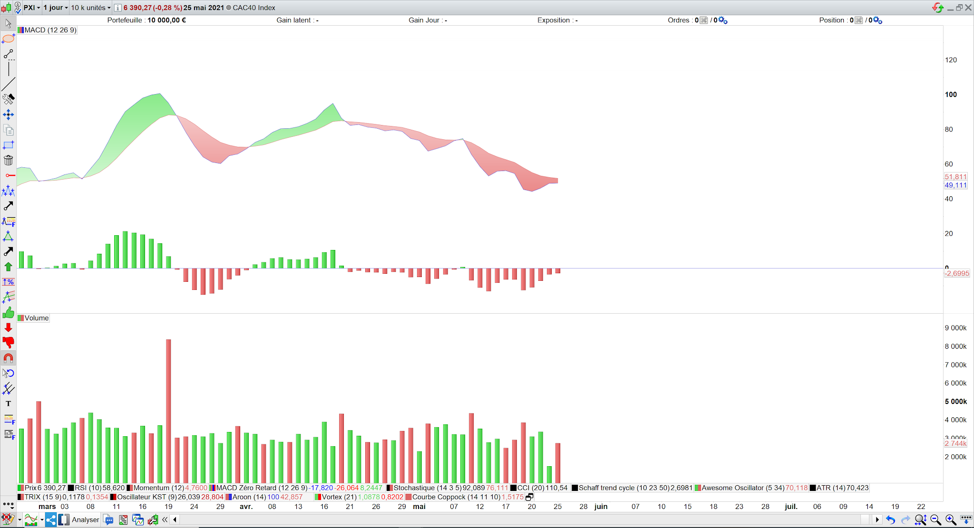Click the trash can delete-objects icon
Image resolution: width=974 pixels, height=528 pixels.
pos(8,160)
